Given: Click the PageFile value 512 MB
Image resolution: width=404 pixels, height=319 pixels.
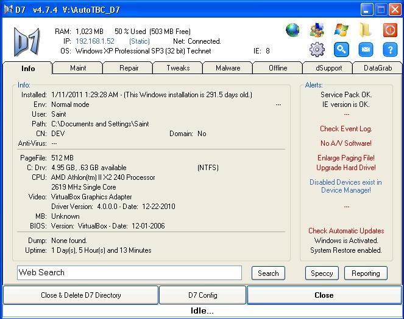Looking at the screenshot, I should (62, 158).
